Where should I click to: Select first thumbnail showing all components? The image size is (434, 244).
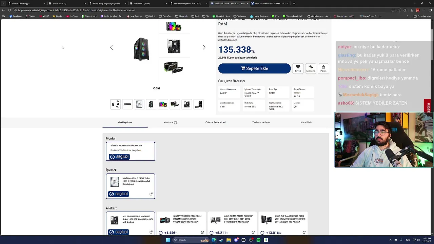pyautogui.click(x=115, y=104)
